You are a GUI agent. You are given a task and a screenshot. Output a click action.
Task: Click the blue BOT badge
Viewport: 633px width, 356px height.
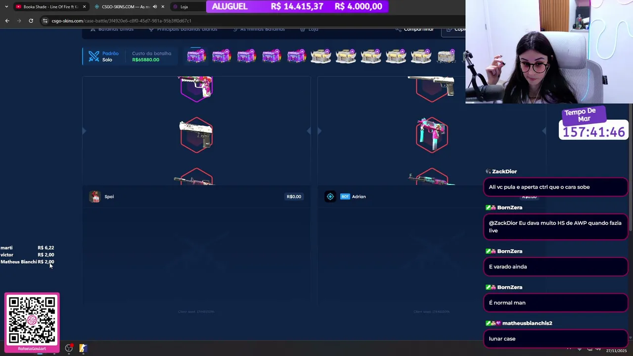[345, 197]
